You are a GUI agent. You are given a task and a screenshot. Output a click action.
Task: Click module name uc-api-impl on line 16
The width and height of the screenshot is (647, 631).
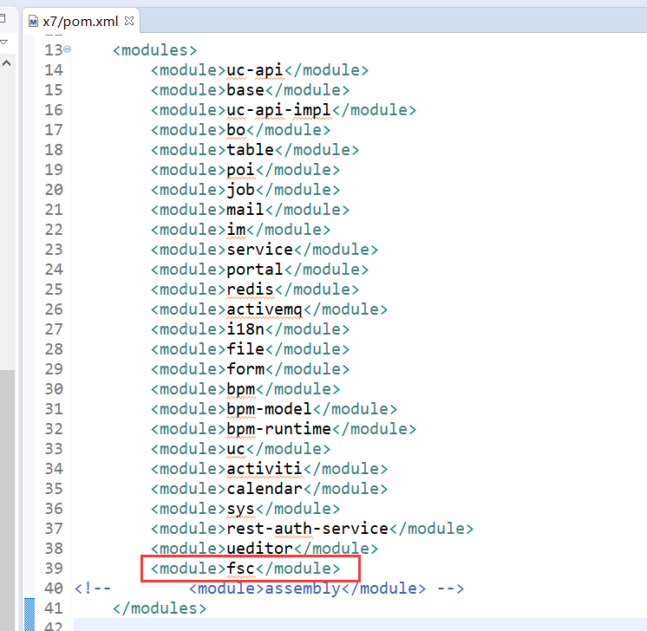click(279, 110)
